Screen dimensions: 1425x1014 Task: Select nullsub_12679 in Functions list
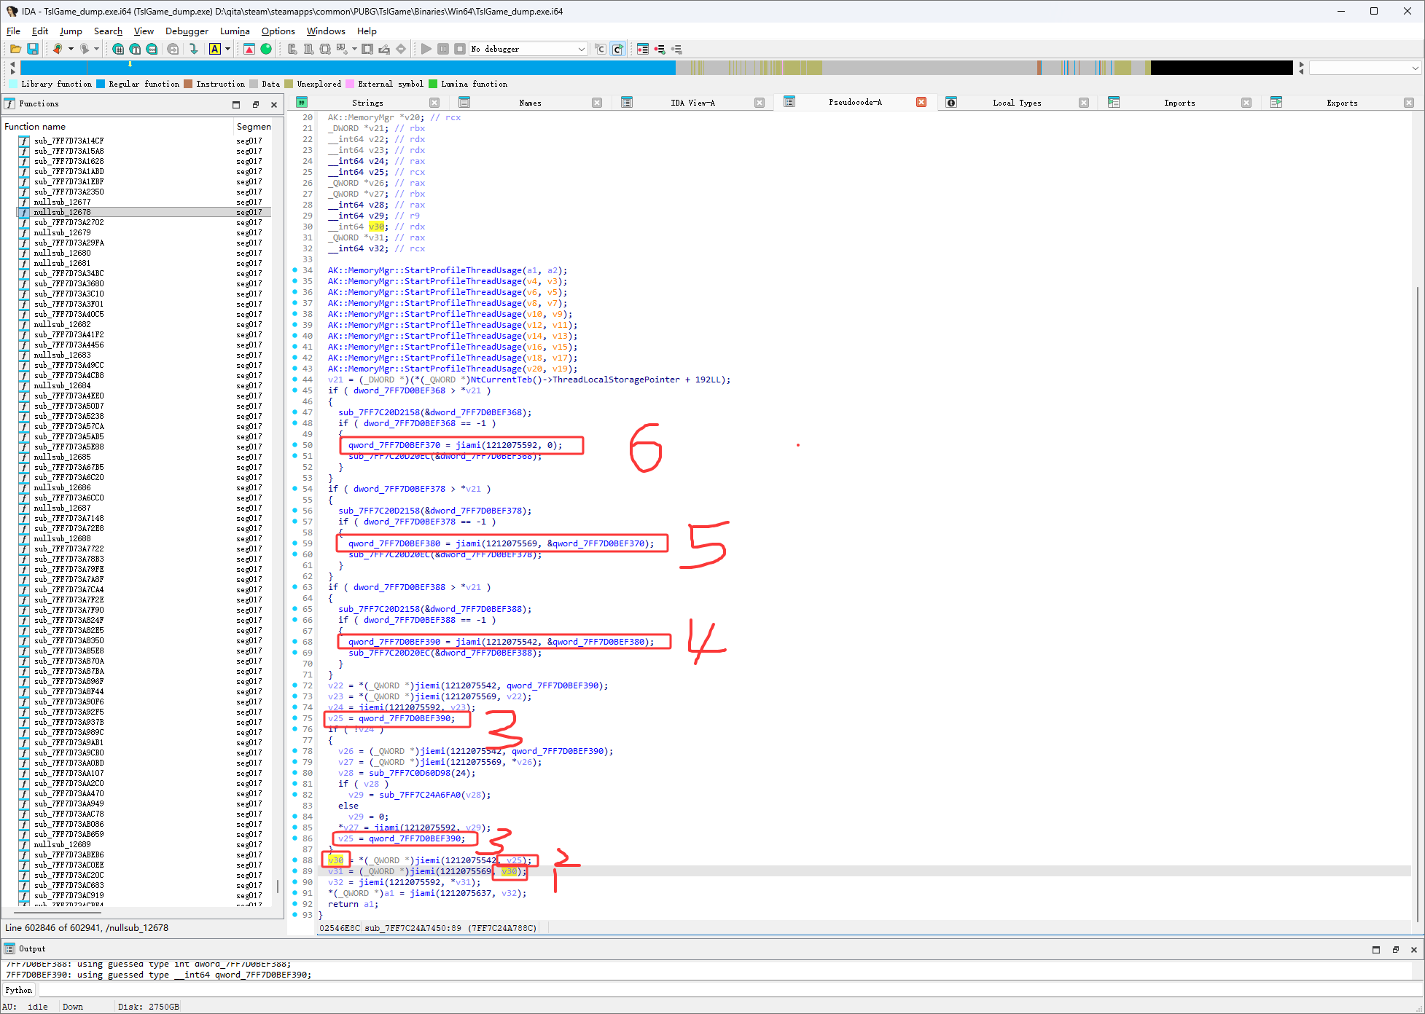[62, 232]
